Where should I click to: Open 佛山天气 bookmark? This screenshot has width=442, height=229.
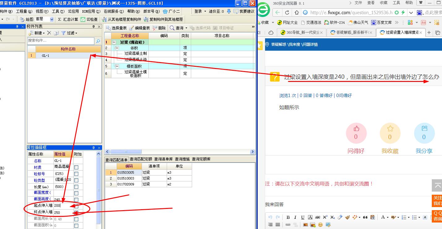tap(358, 23)
